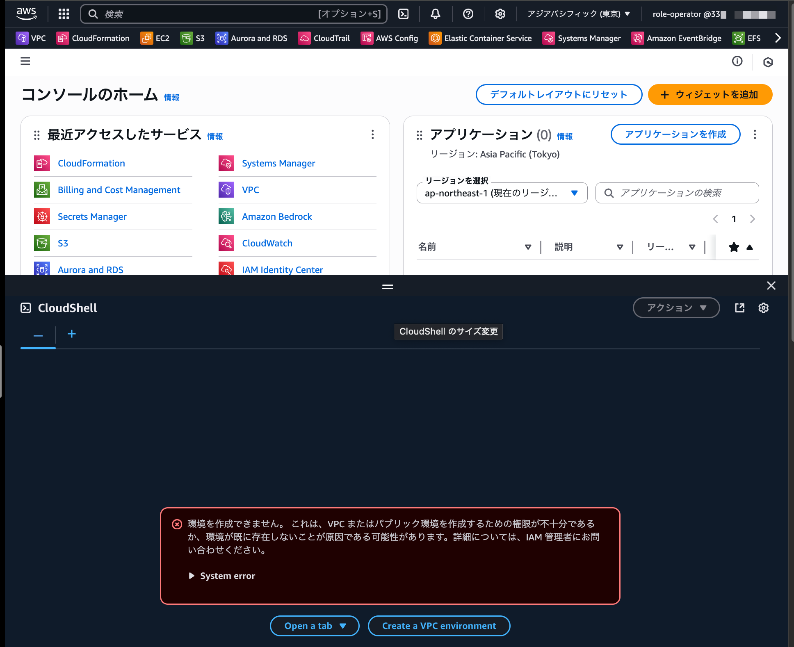Image resolution: width=794 pixels, height=647 pixels.
Task: Open Aurora and RDS favorite shortcut
Action: click(251, 38)
